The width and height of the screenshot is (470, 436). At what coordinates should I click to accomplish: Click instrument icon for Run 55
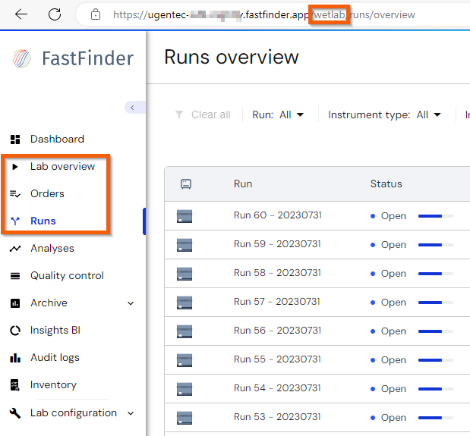point(185,360)
